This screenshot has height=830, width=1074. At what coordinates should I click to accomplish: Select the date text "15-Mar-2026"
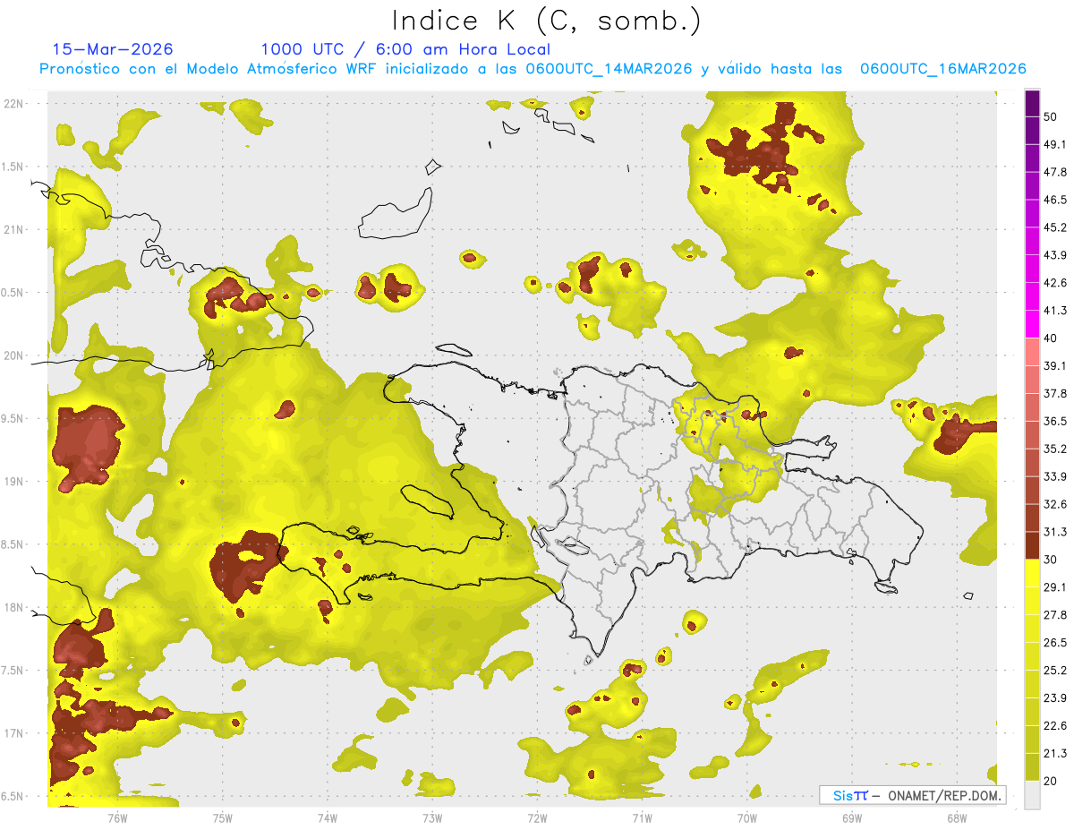(x=113, y=49)
